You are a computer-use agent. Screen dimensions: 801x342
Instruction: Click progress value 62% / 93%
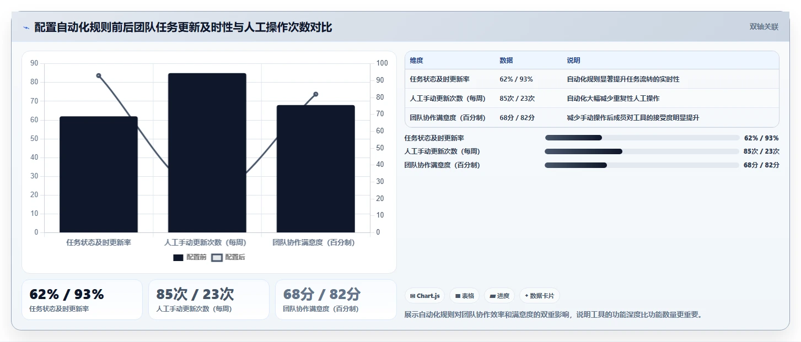(x=761, y=138)
